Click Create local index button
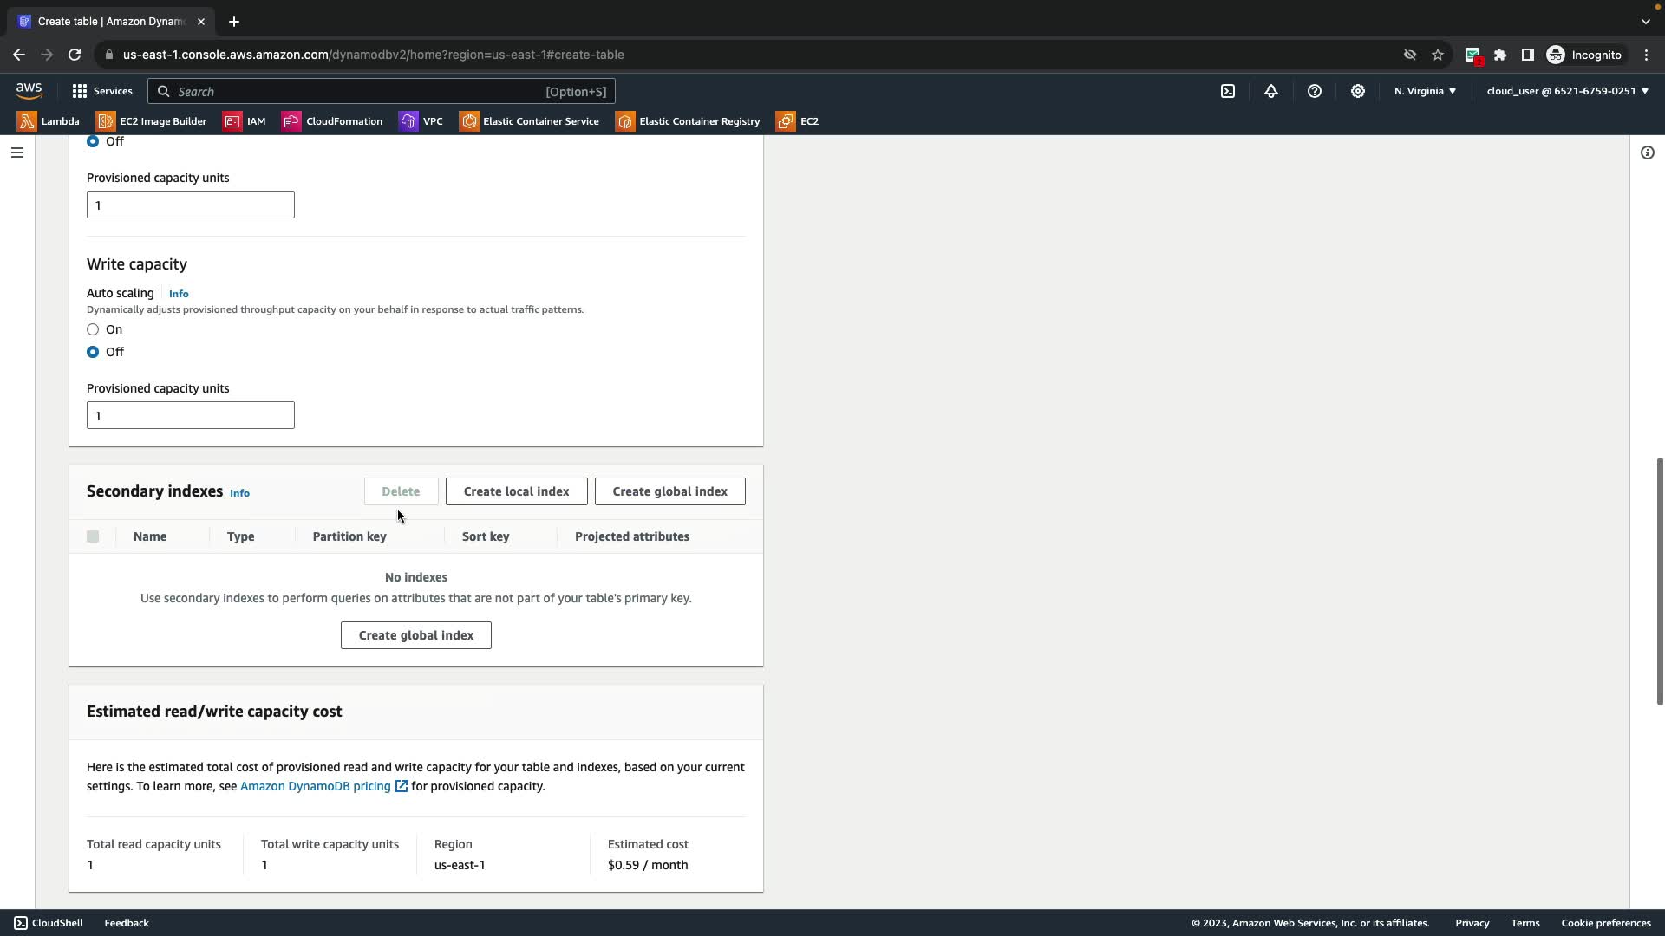The image size is (1665, 936). [516, 491]
